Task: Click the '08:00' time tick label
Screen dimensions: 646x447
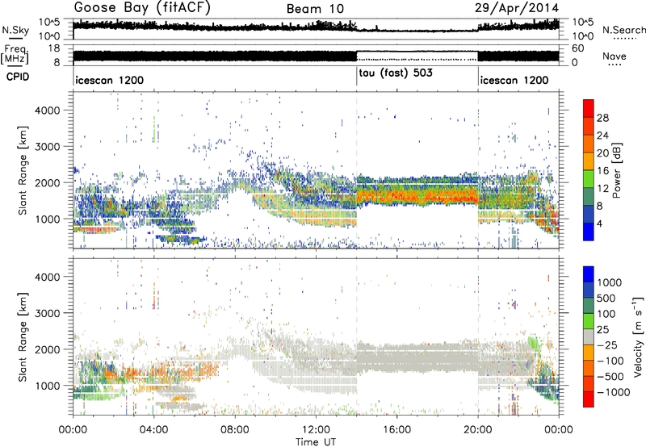Action: coord(235,430)
